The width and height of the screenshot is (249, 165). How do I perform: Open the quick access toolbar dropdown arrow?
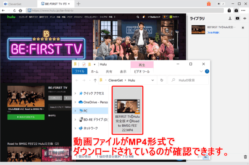click(x=95, y=64)
